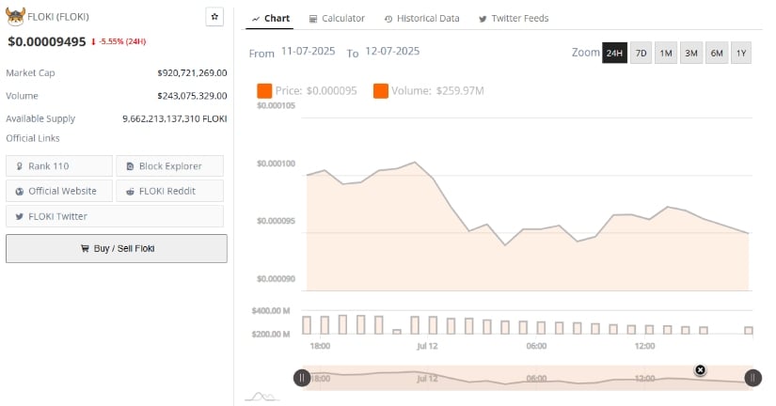Open the FLOKI Twitter link

coord(115,216)
